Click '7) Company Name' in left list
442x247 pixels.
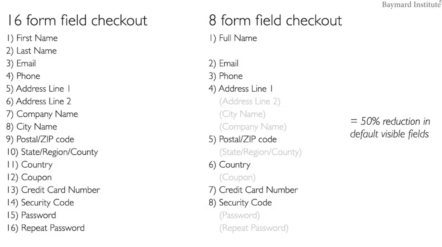tap(42, 114)
